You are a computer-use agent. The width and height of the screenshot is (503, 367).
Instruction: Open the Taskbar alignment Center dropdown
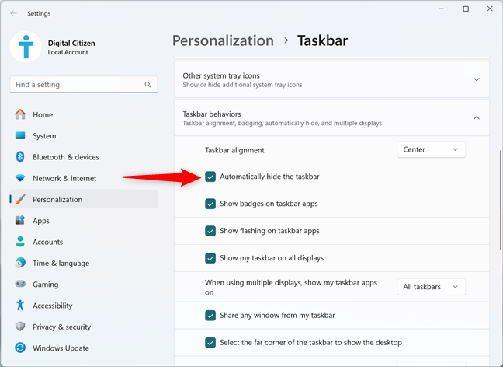click(431, 150)
